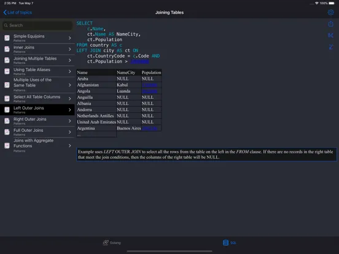Click the Search field
The height and width of the screenshot is (254, 339).
tap(37, 25)
